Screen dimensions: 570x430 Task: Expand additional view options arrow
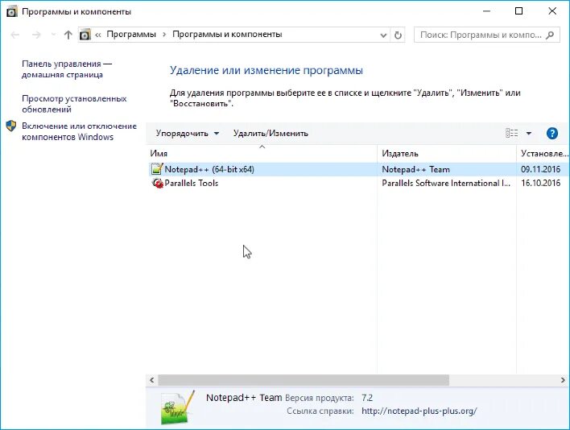[x=529, y=134]
